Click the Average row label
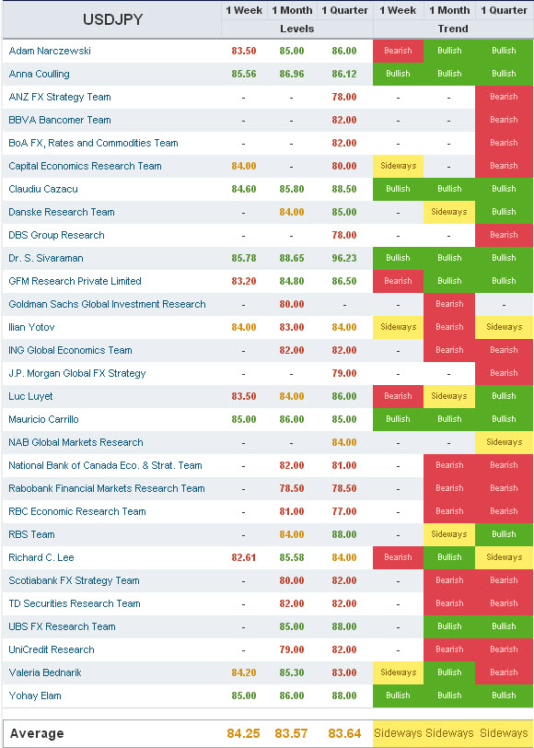The height and width of the screenshot is (748, 534). click(x=37, y=733)
